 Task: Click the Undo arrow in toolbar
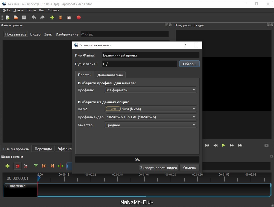click(x=34, y=17)
